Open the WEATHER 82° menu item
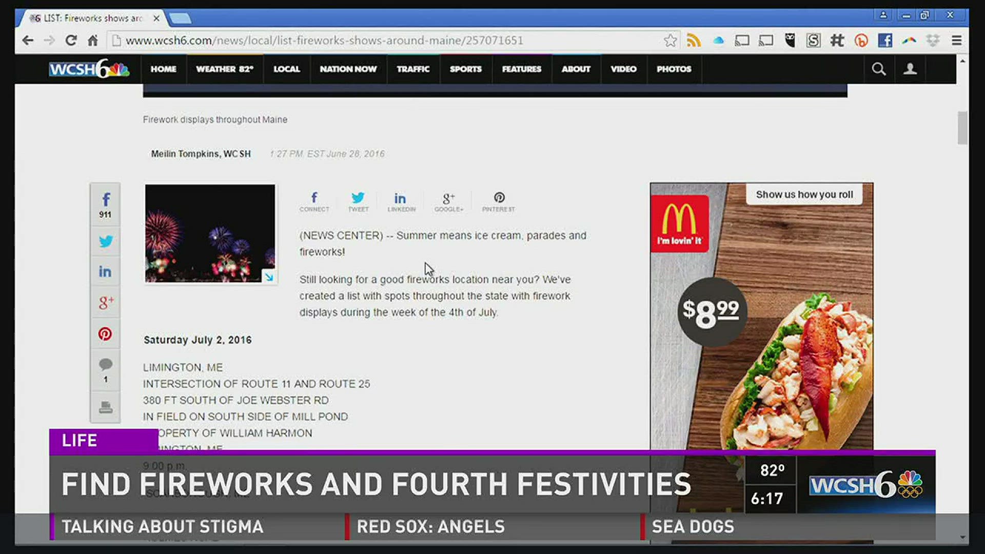Image resolution: width=985 pixels, height=554 pixels. (225, 69)
